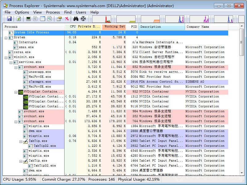Click the red CPU usage mini graph
The width and height of the screenshot is (247, 185).
tap(102, 19)
